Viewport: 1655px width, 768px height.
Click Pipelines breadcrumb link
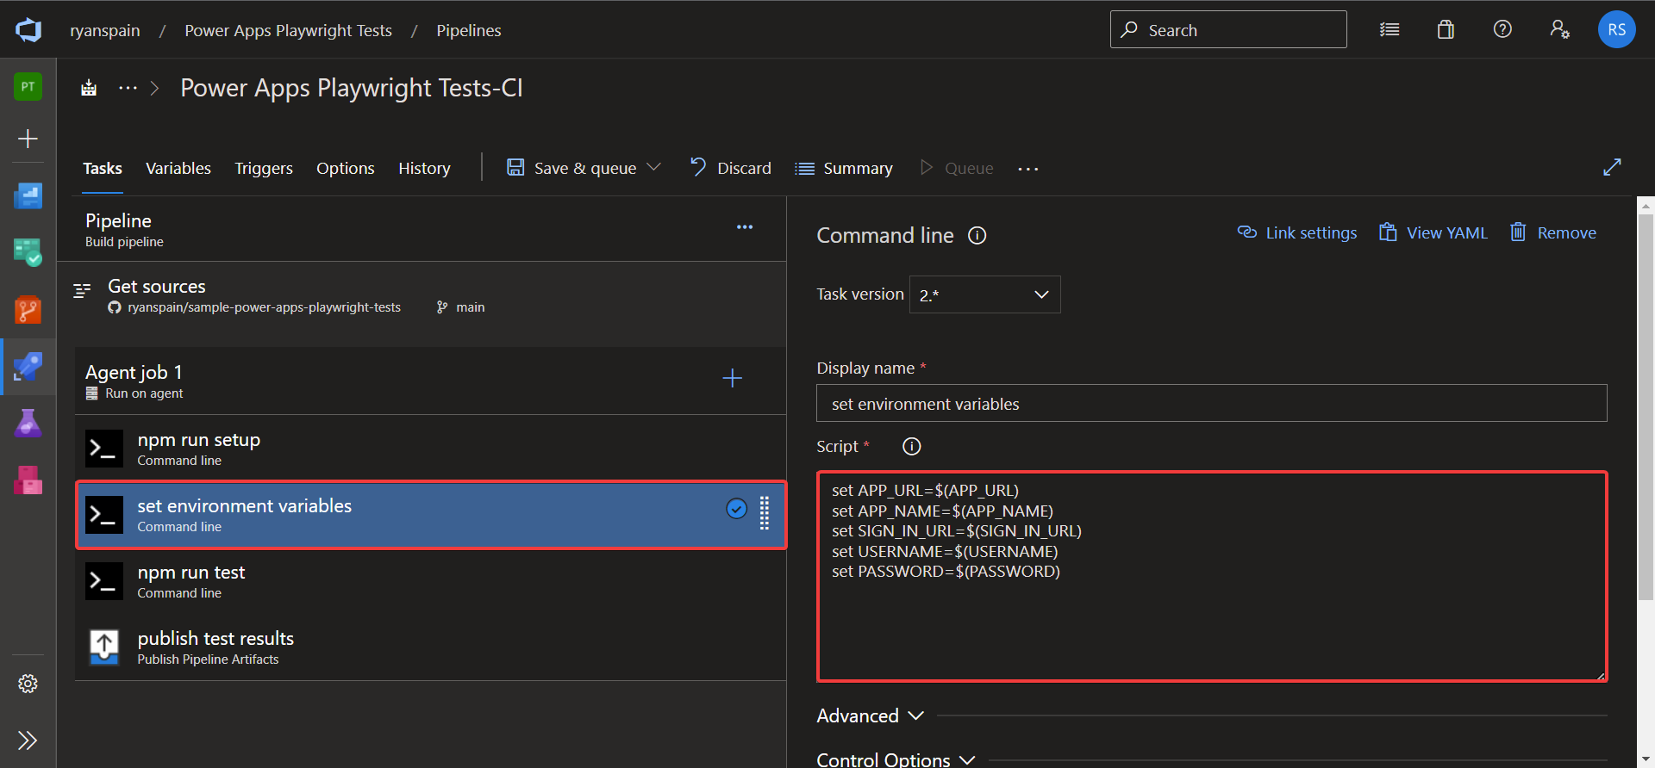(469, 30)
